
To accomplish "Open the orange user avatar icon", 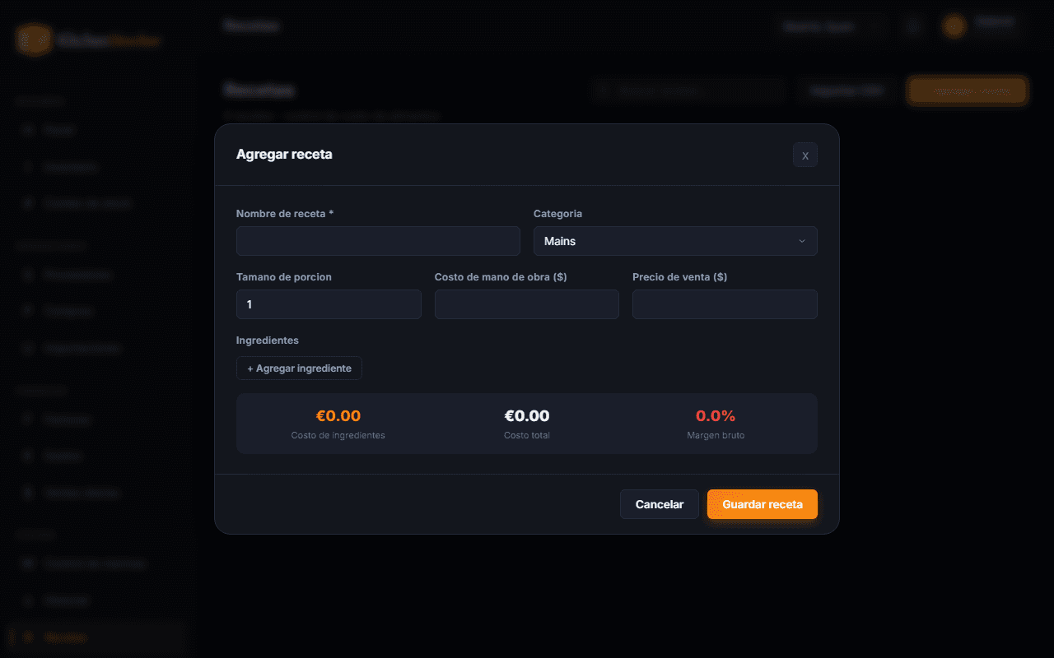I will pos(954,26).
